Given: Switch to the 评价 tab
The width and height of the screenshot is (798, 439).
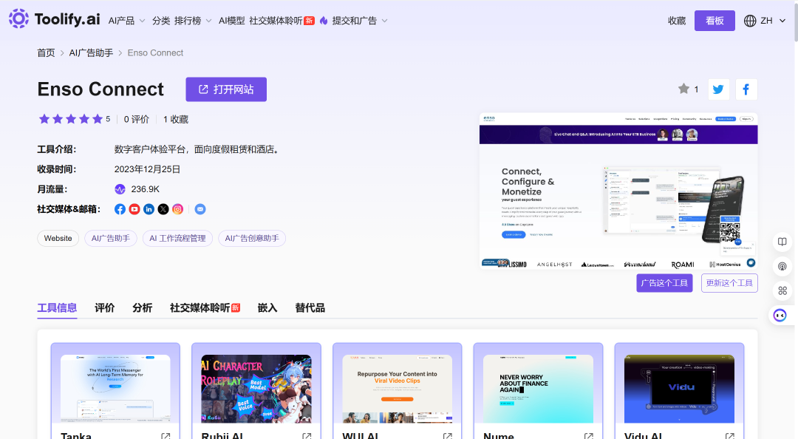Looking at the screenshot, I should coord(104,307).
